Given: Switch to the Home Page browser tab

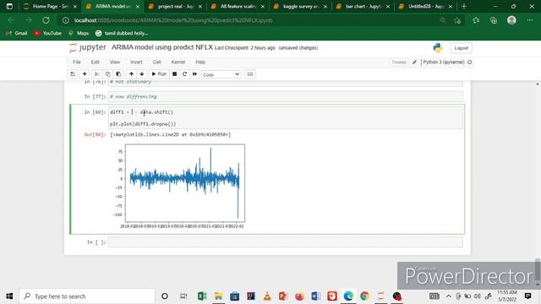Looking at the screenshot, I should tap(50, 6).
